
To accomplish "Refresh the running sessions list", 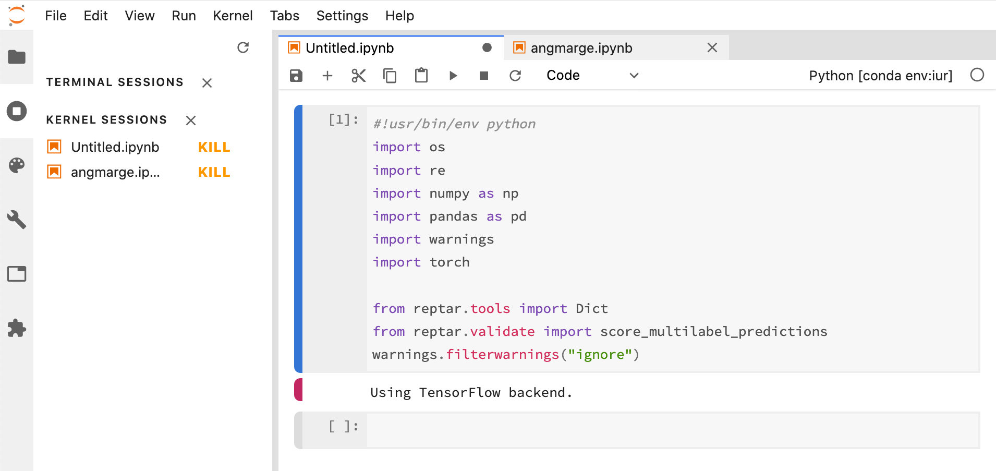I will (243, 48).
